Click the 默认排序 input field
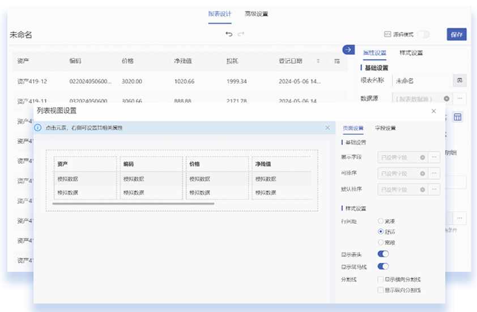Viewport: 477px width, 312px height. (403, 190)
